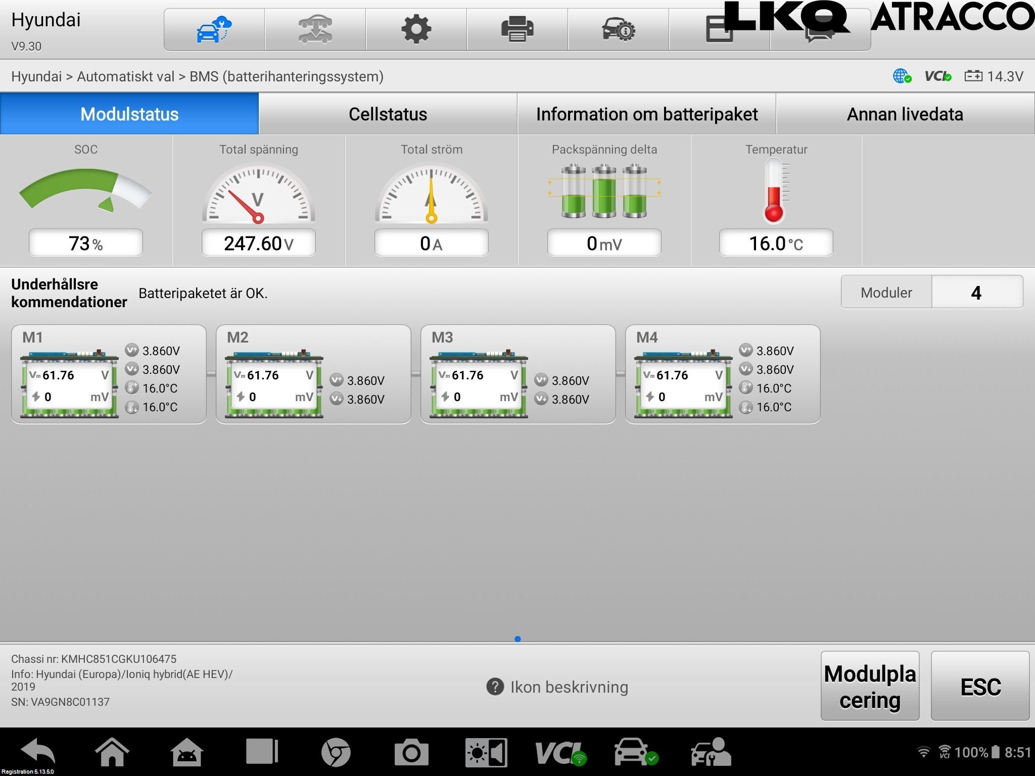Tap the VCI connection status icon in header

pos(938,76)
